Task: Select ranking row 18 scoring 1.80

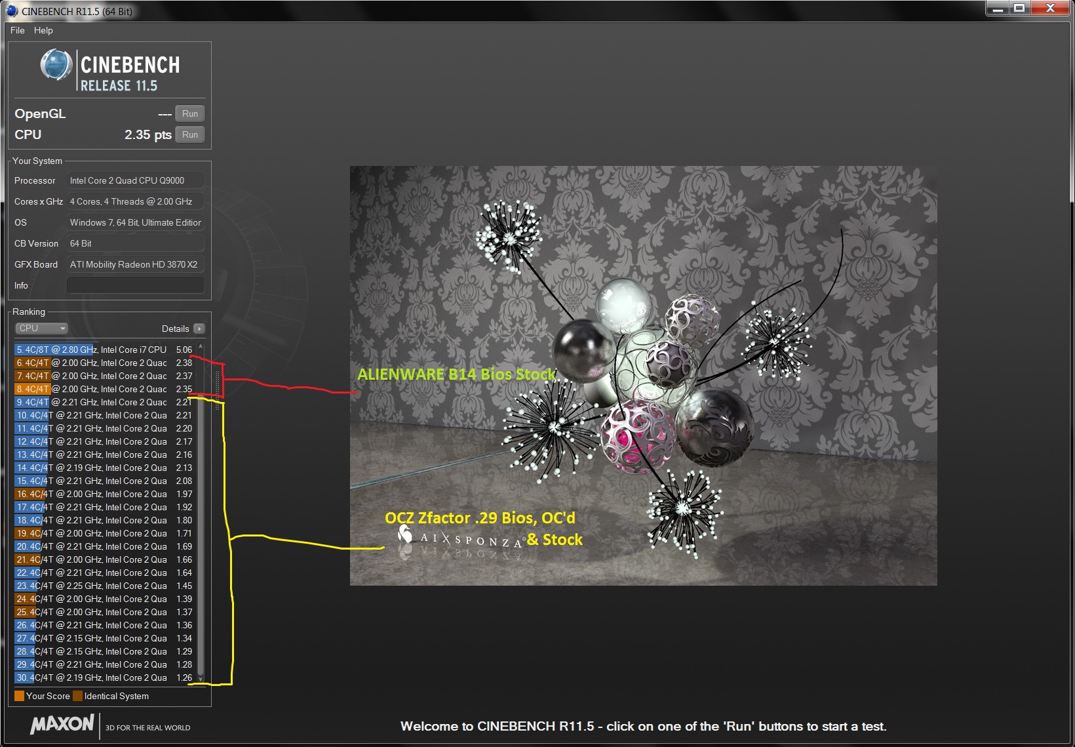Action: pos(104,520)
